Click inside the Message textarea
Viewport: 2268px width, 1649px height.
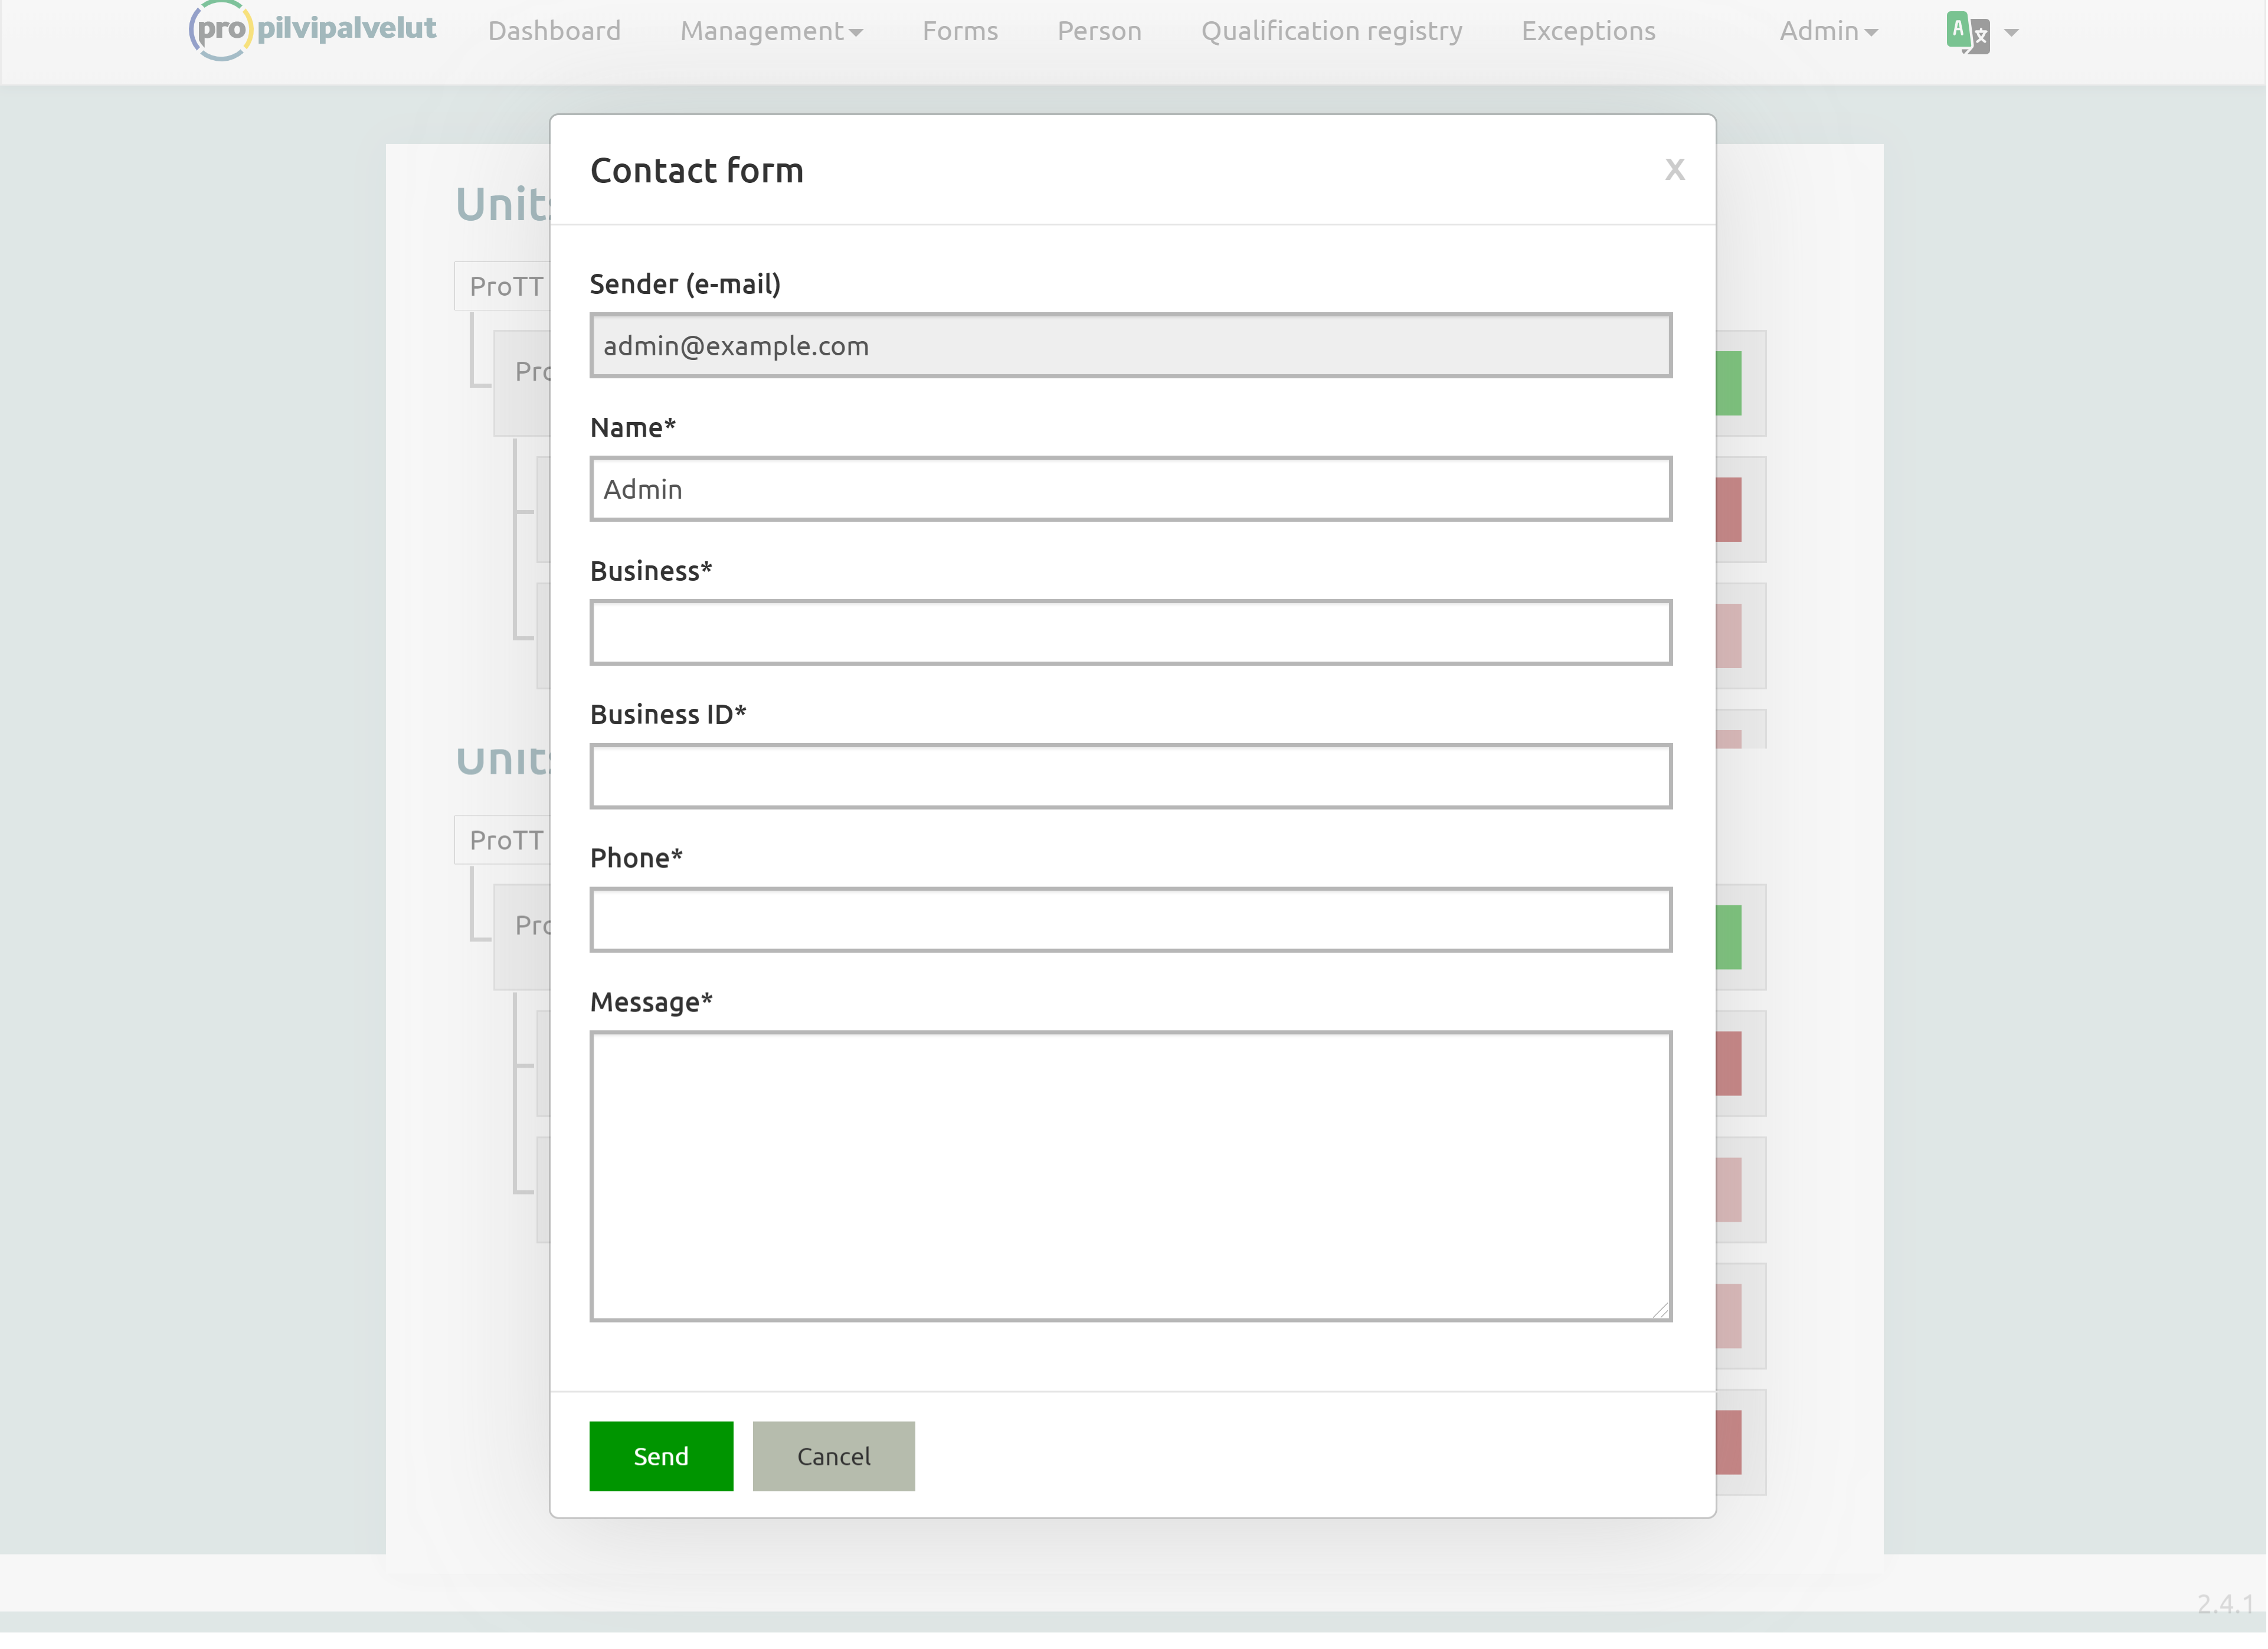(1130, 1175)
